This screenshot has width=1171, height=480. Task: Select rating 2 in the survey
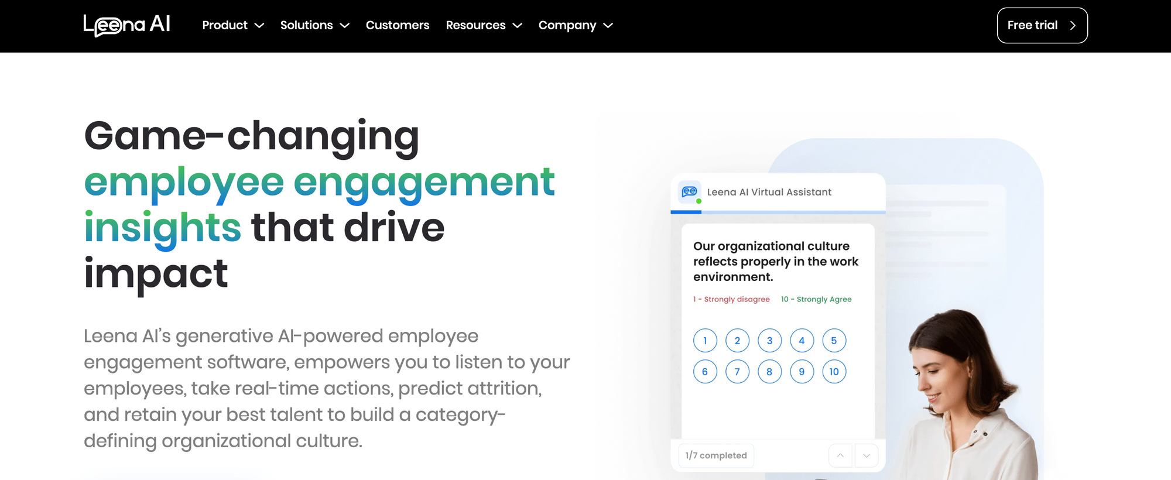tap(737, 341)
